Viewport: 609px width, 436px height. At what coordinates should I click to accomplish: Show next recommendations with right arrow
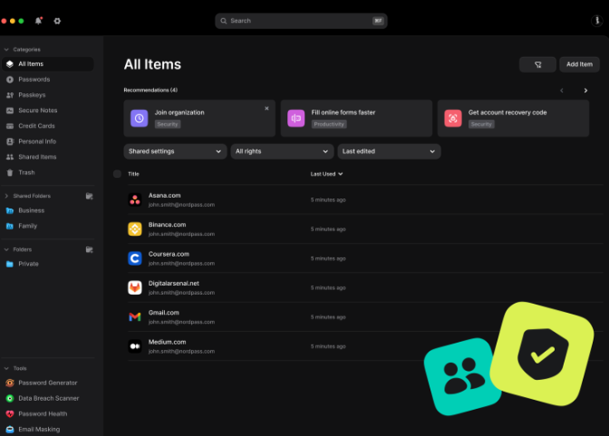click(x=585, y=91)
